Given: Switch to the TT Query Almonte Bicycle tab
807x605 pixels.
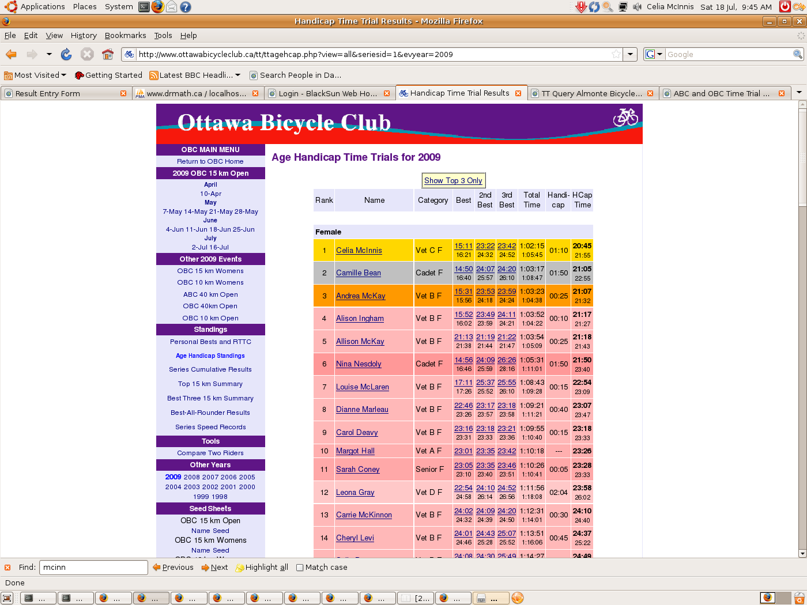Looking at the screenshot, I should 591,93.
